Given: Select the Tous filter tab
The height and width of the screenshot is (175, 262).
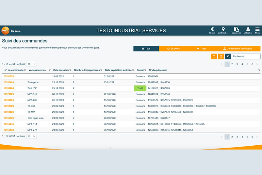Looking at the screenshot, I should pos(146,49).
